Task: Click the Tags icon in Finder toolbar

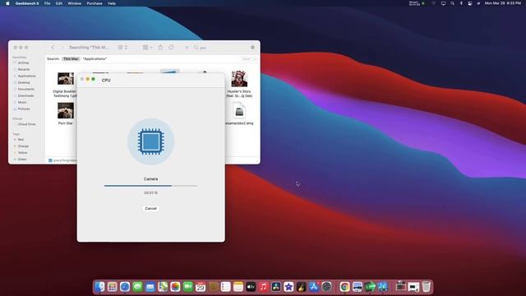Action: (x=171, y=48)
